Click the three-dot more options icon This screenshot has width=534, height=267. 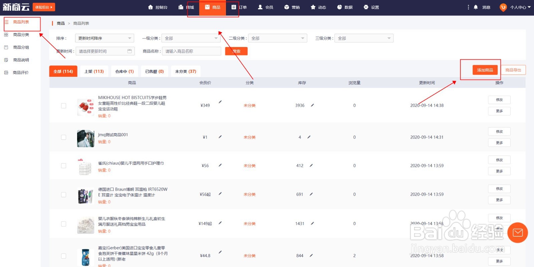[468, 7]
